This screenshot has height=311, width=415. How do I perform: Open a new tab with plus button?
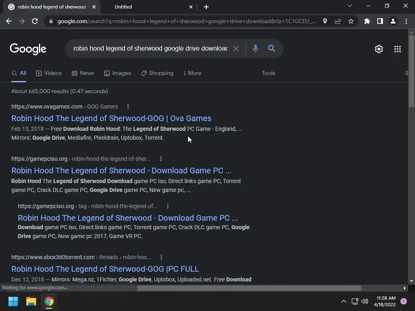click(x=206, y=7)
